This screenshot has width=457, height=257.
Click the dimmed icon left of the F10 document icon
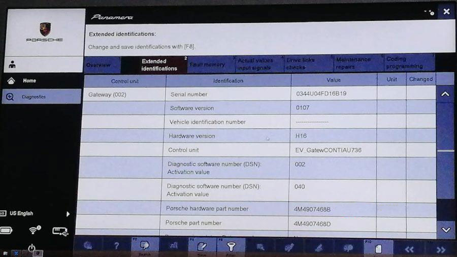pos(348,248)
